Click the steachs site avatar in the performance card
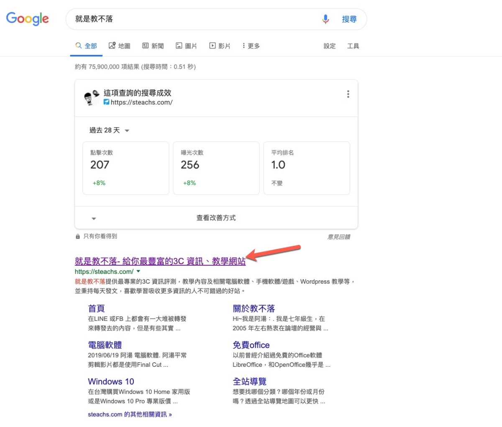 (x=92, y=97)
